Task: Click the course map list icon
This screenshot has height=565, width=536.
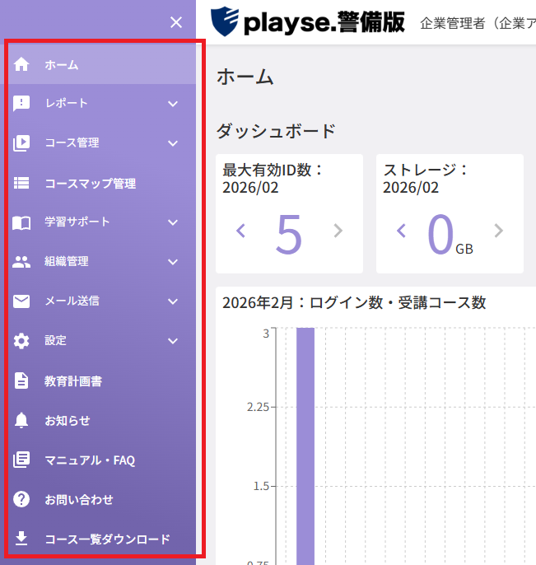Action: [21, 183]
